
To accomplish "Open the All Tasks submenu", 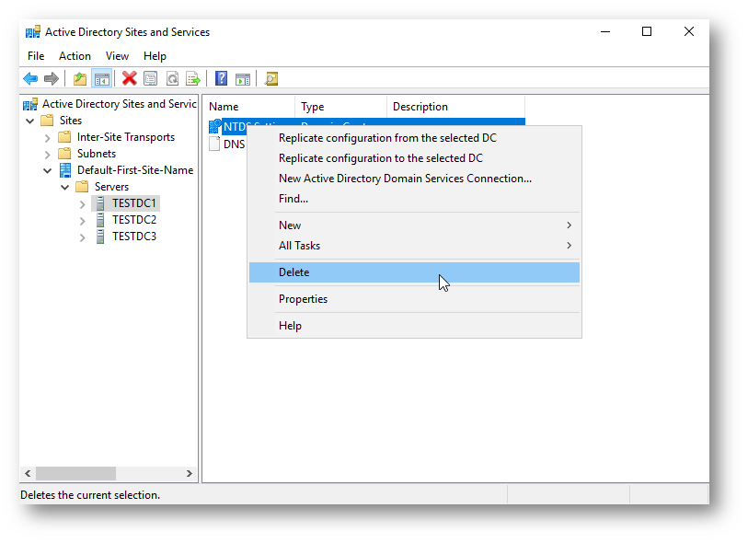I will tap(299, 246).
